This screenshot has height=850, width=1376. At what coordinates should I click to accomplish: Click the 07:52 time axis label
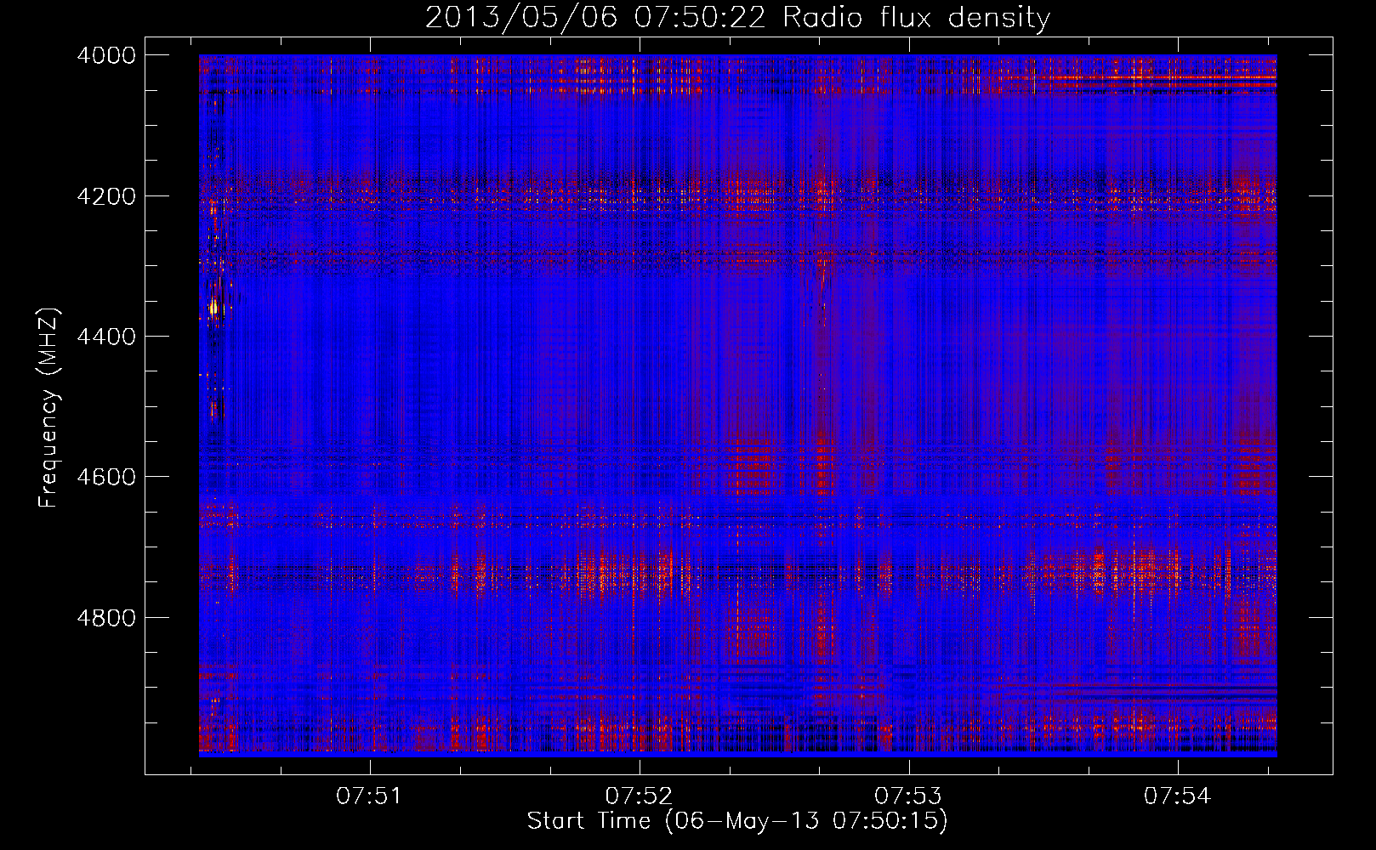pos(639,796)
